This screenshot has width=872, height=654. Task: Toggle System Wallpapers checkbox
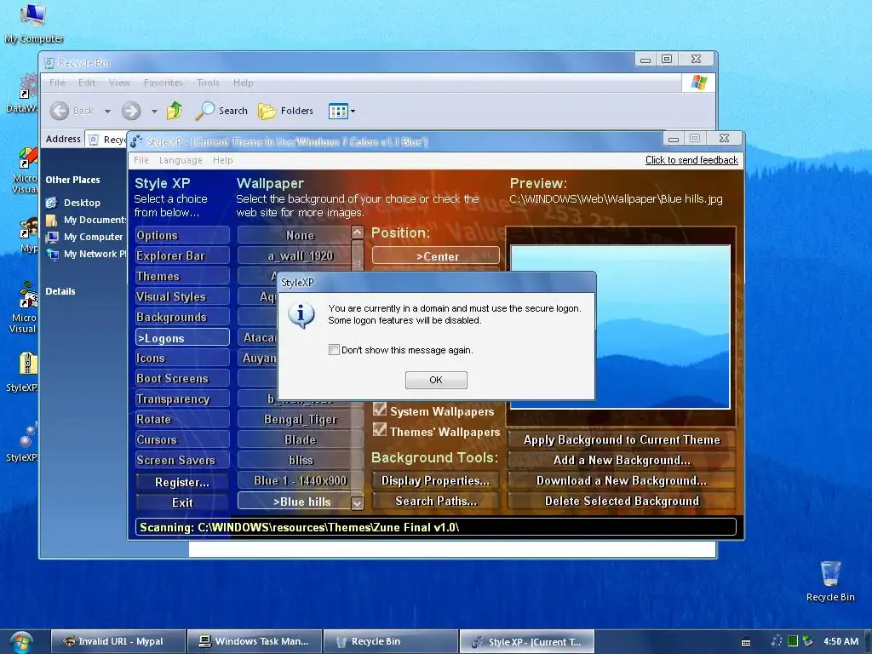click(x=380, y=410)
